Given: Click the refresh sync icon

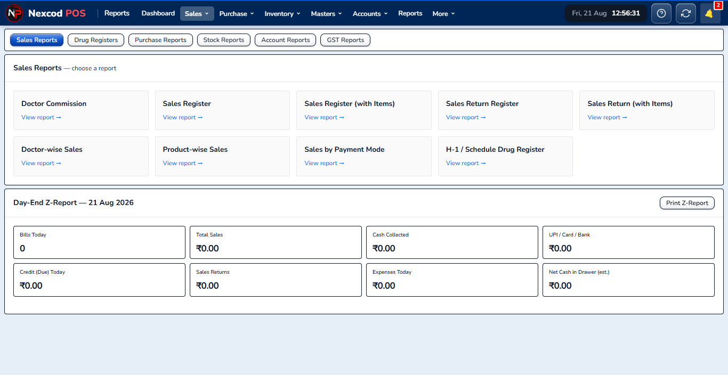Looking at the screenshot, I should pyautogui.click(x=686, y=13).
